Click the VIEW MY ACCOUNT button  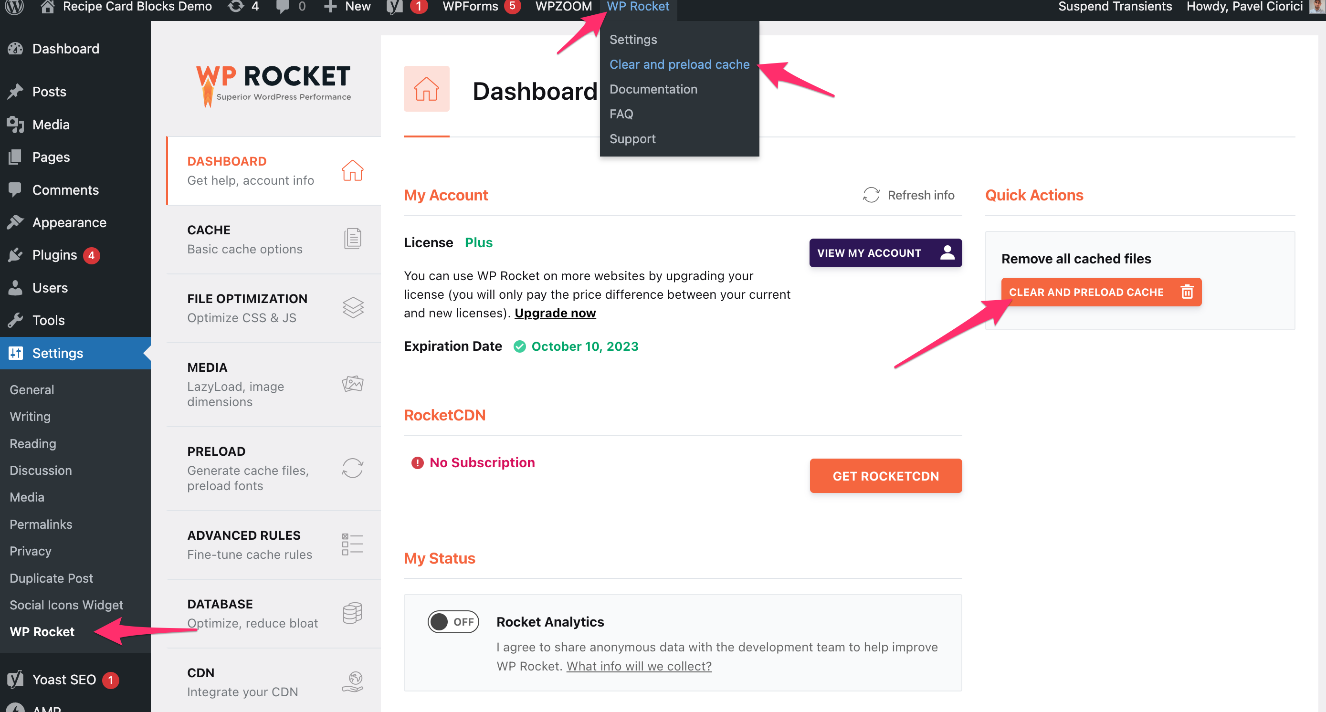(885, 252)
